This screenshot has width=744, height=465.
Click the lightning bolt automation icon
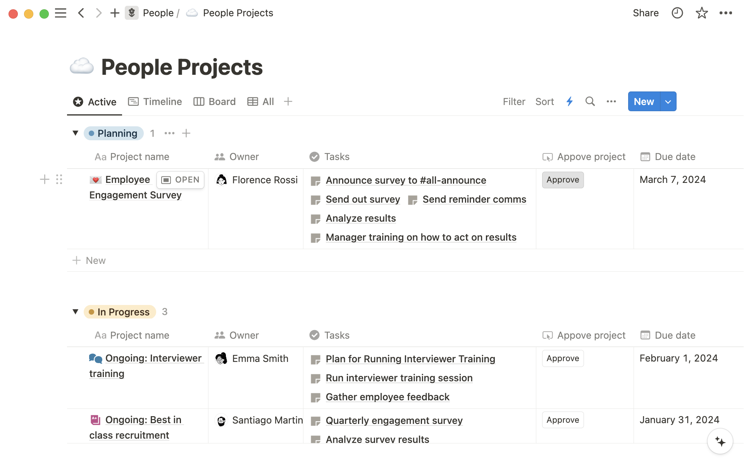click(x=569, y=101)
